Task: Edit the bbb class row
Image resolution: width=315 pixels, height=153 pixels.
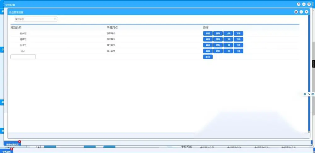Action: pos(208,51)
